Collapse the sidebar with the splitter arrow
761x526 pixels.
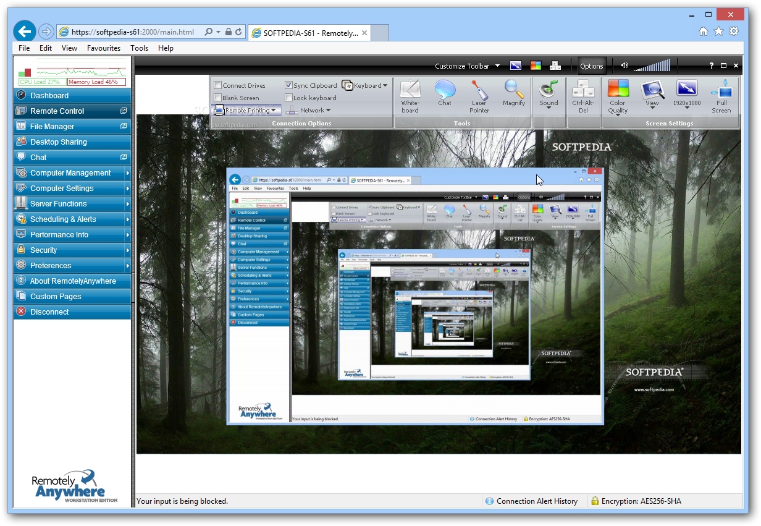pos(133,287)
